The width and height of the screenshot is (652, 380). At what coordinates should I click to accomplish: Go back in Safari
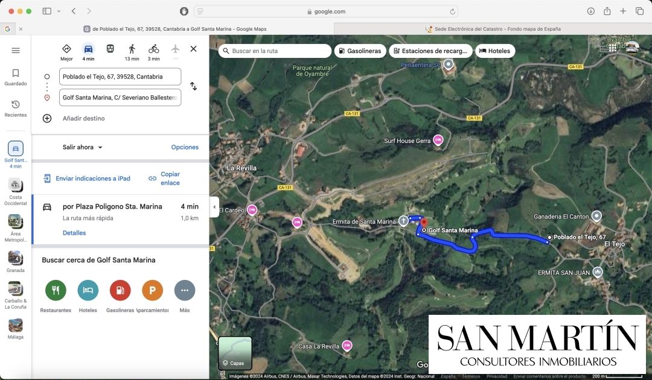click(x=74, y=11)
